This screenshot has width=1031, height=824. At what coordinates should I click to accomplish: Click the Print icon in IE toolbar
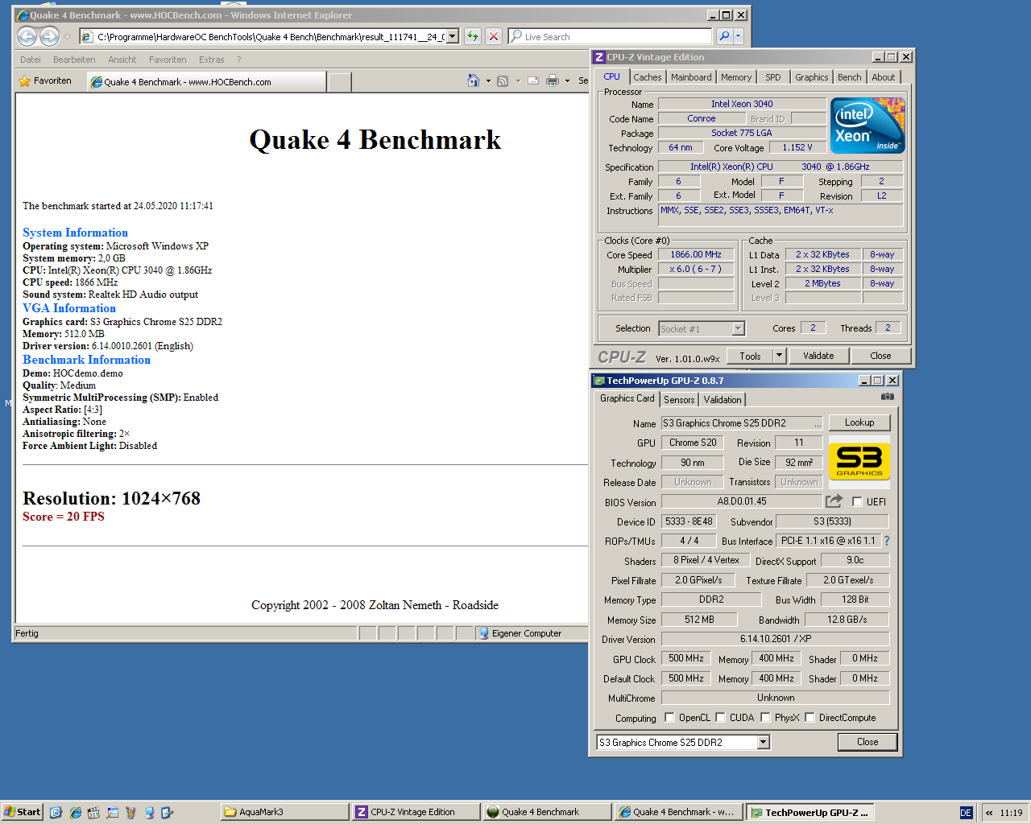tap(553, 80)
